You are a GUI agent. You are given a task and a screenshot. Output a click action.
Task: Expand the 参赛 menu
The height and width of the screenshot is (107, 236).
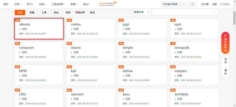pos(73,4)
